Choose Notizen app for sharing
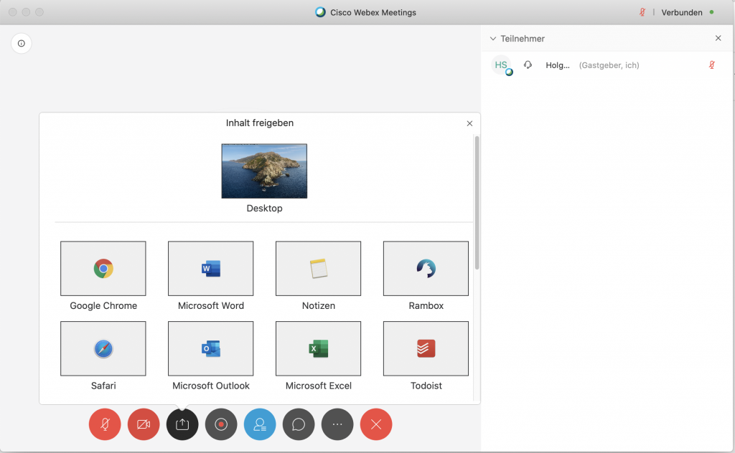This screenshot has width=735, height=453. click(x=319, y=269)
